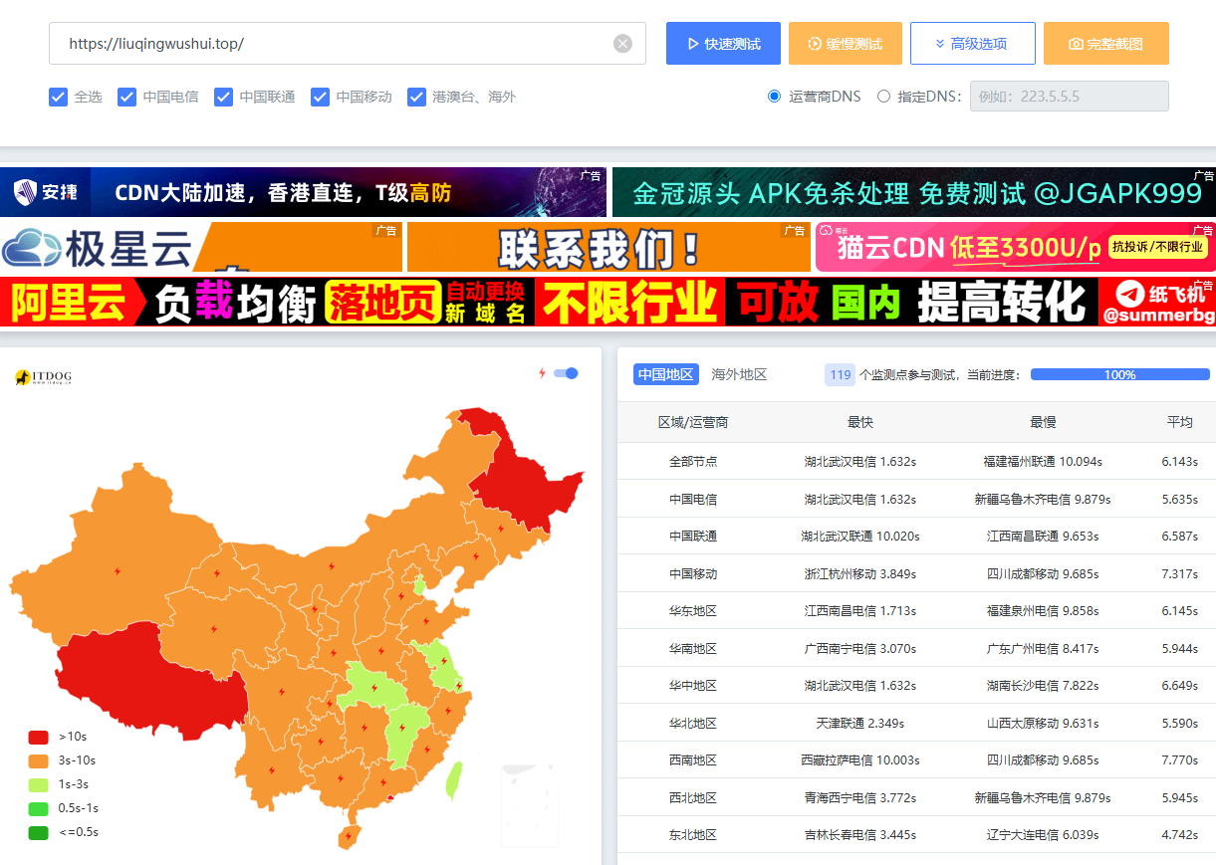Screen dimensions: 1216x865
Task: Click the ITDOG logo on the map
Action: [x=44, y=377]
